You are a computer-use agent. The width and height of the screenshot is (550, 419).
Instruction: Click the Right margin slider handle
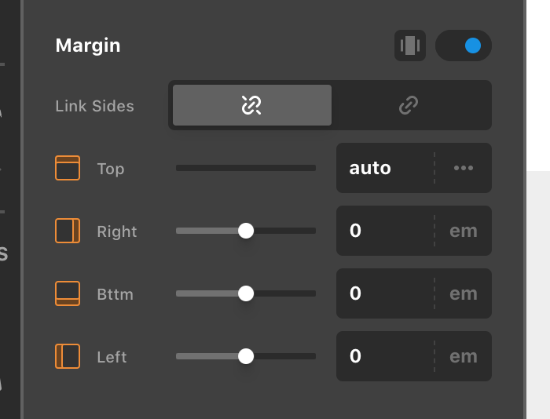246,231
